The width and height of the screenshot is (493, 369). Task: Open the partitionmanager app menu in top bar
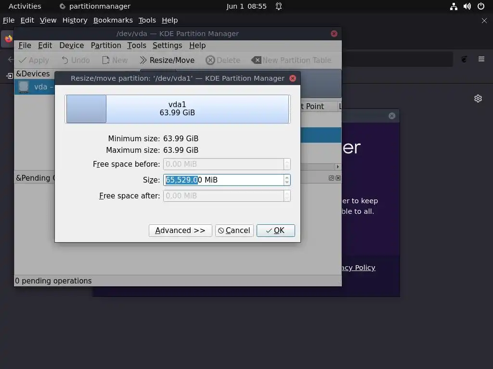[95, 6]
